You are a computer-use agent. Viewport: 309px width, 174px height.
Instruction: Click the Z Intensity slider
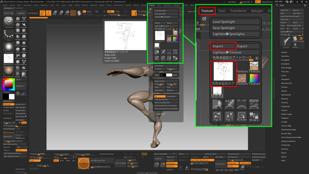tap(114, 14)
